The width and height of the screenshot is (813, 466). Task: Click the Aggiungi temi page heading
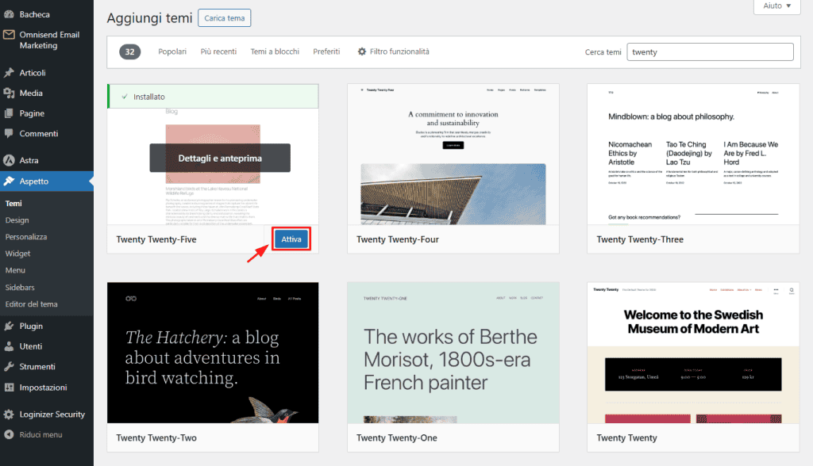point(149,18)
